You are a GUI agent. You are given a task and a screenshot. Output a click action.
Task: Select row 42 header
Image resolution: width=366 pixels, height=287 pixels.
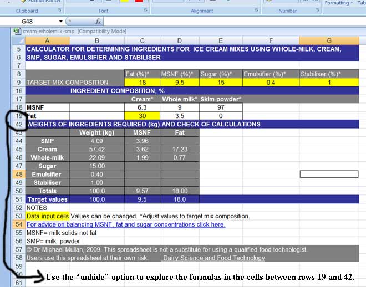click(19, 124)
